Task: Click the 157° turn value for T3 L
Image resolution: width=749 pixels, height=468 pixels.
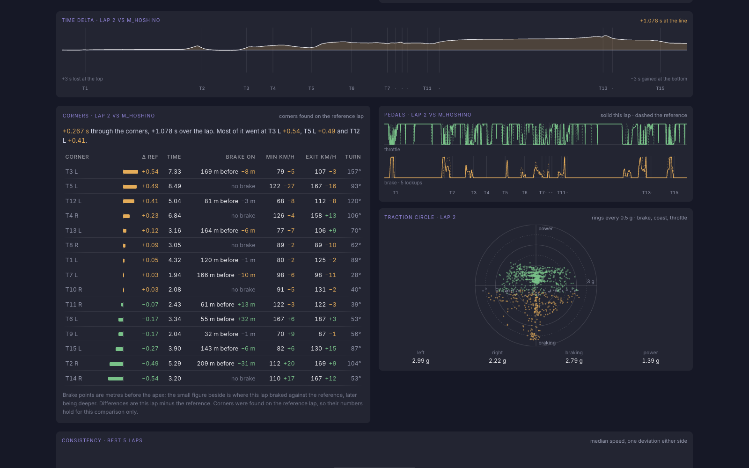Action: click(354, 172)
